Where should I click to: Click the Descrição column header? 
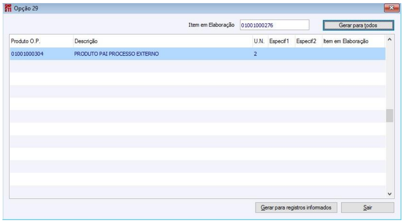[x=163, y=41]
